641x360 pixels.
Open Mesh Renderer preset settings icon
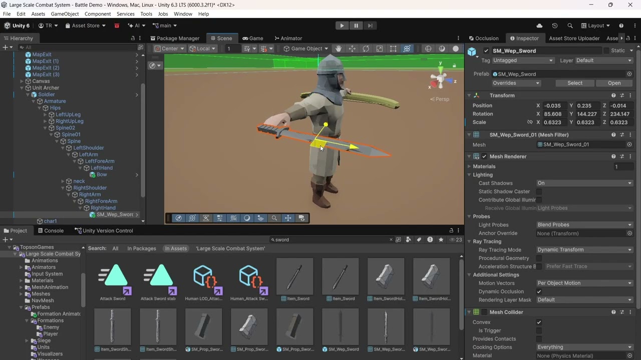pos(622,156)
